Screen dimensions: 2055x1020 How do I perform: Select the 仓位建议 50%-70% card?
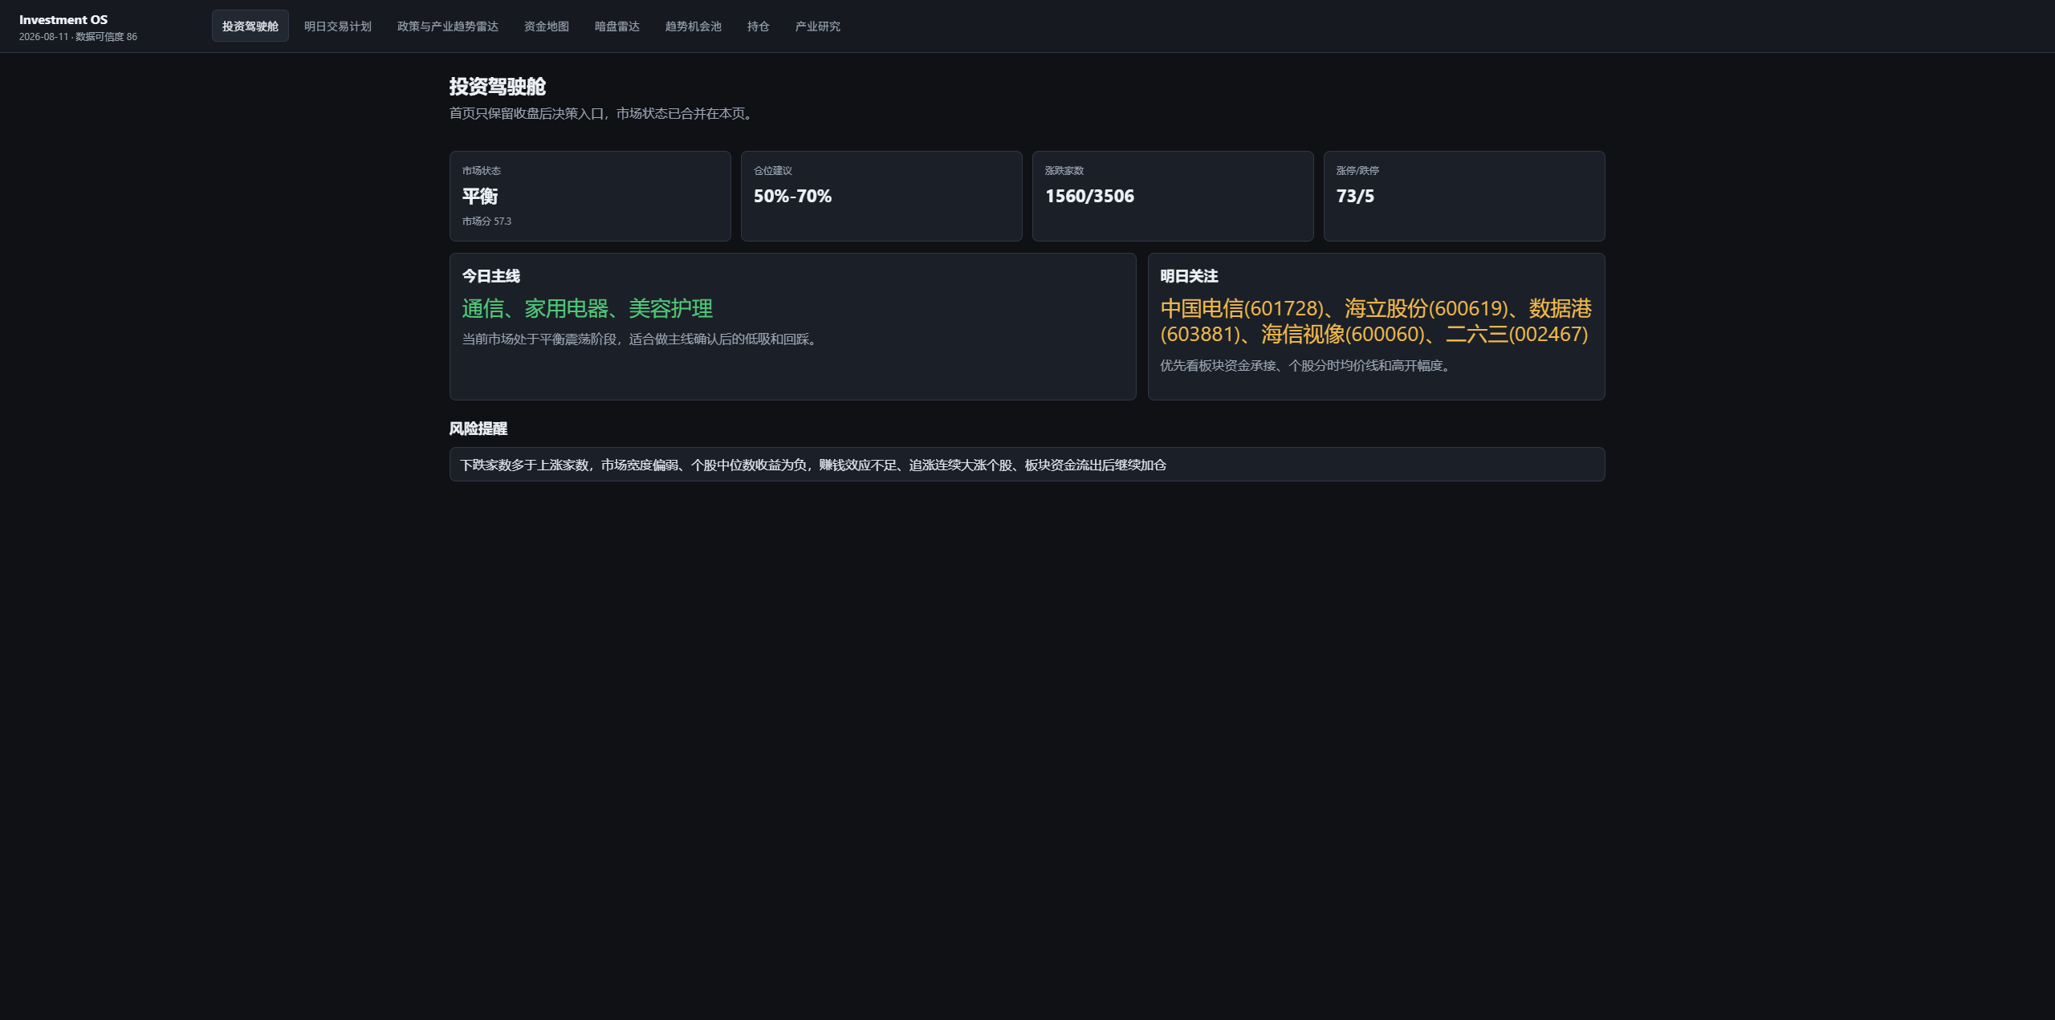pyautogui.click(x=881, y=196)
